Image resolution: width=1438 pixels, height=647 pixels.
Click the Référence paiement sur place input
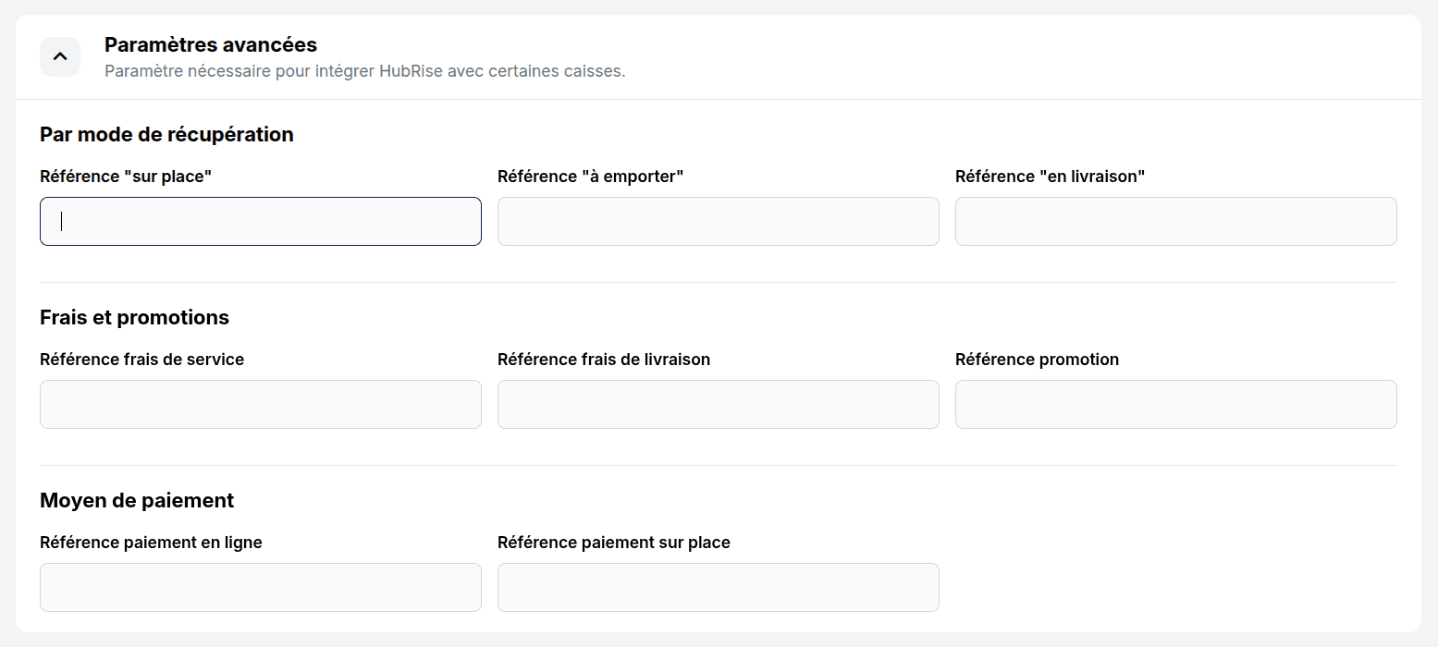(x=718, y=587)
